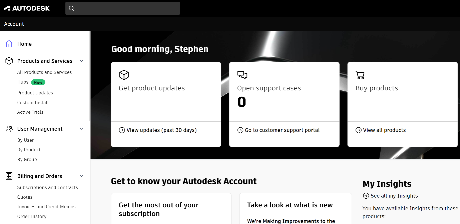
Task: Open the Account menu item
Action: pos(14,24)
